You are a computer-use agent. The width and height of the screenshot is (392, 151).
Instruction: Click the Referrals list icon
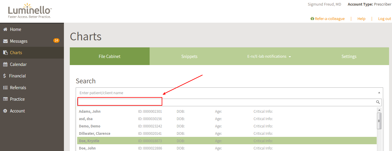pyautogui.click(x=5, y=88)
